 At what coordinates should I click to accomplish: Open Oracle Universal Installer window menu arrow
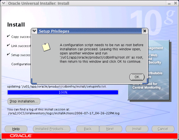click(x=4, y=3)
